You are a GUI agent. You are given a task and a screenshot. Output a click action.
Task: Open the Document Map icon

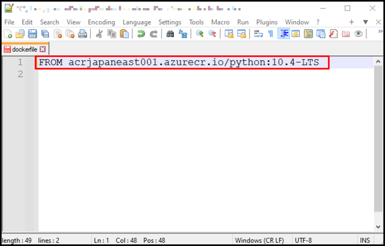pyautogui.click(x=308, y=34)
